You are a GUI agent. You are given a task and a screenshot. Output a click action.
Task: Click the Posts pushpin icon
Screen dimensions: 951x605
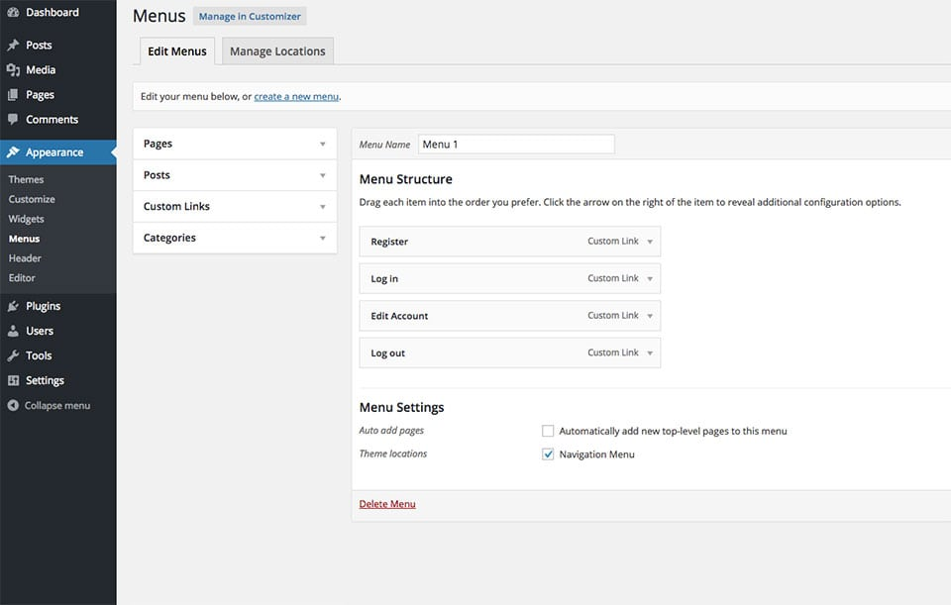13,45
